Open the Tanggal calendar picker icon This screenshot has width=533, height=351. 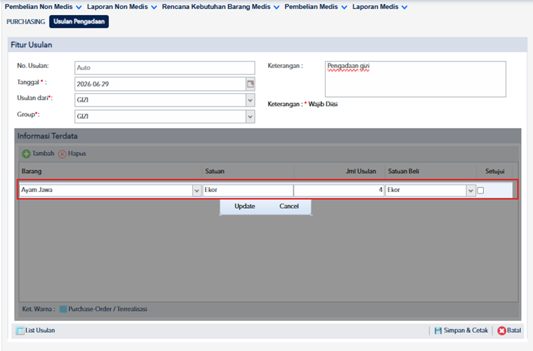tap(251, 84)
